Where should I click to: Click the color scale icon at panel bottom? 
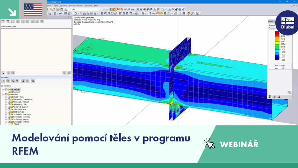[270, 97]
